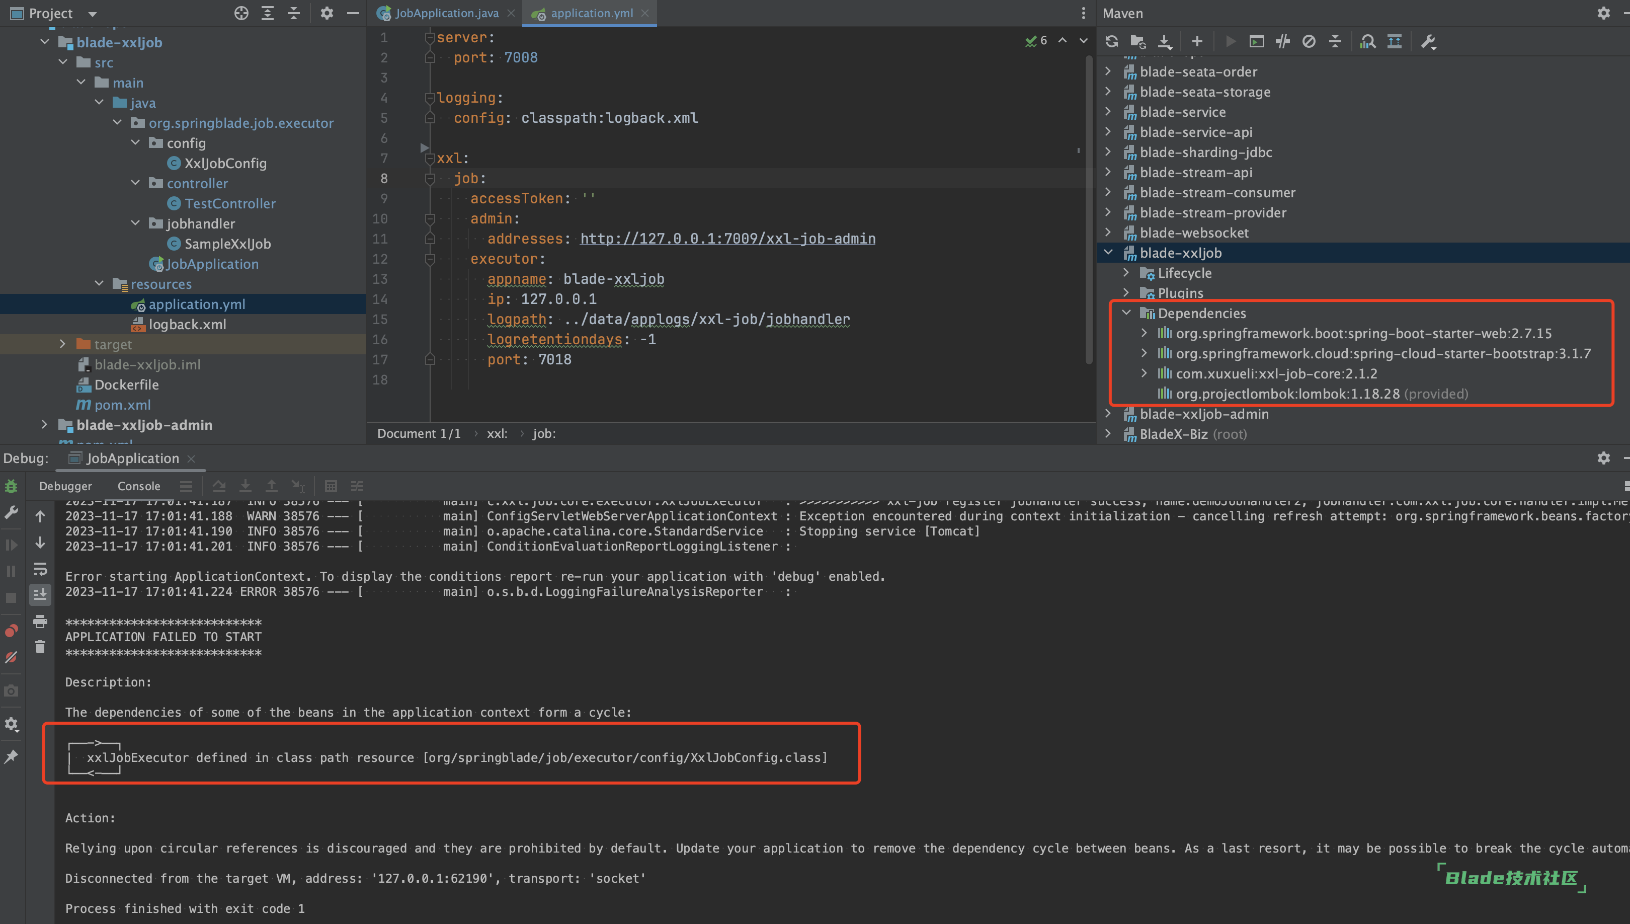This screenshot has width=1630, height=924.
Task: Toggle scroll to end of console
Action: [x=40, y=595]
